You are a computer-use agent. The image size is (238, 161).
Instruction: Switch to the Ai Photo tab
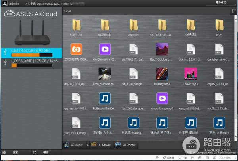[125, 145]
